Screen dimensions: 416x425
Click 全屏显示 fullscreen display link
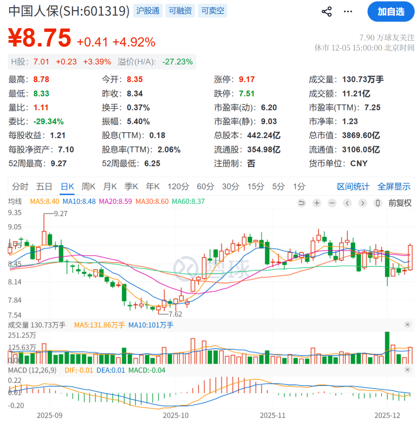point(394,187)
